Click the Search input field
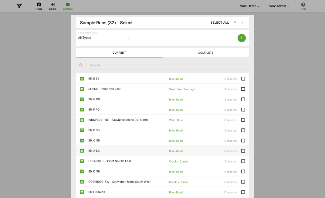The image size is (325, 198). click(168, 65)
